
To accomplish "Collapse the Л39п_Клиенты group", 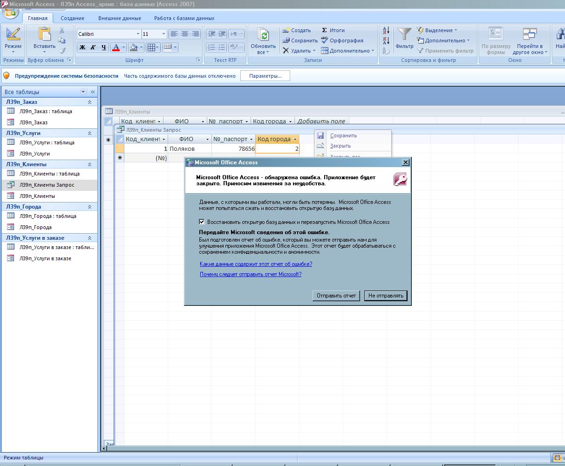I will [x=90, y=164].
